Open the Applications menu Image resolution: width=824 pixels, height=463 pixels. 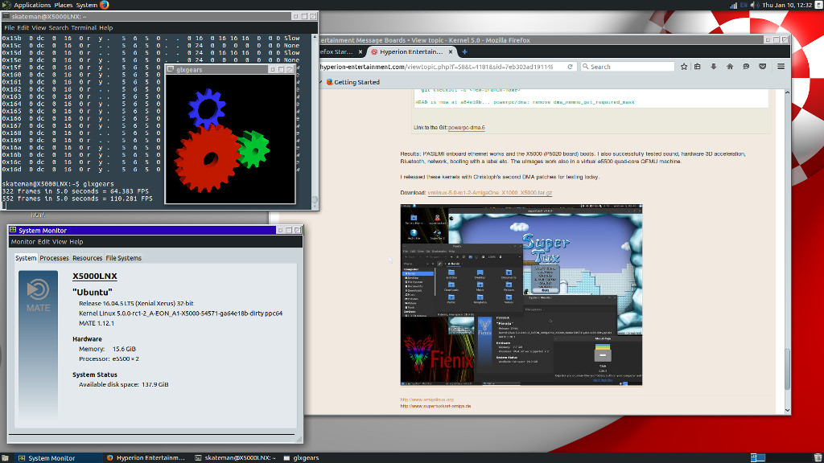coord(32,6)
